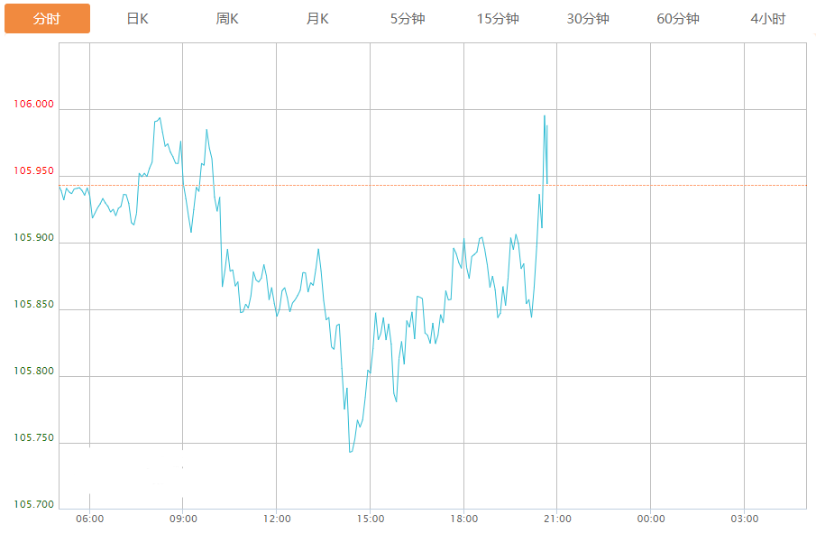The height and width of the screenshot is (533, 816).
Task: Click the 105.850 price axis label
Action: pyautogui.click(x=33, y=306)
